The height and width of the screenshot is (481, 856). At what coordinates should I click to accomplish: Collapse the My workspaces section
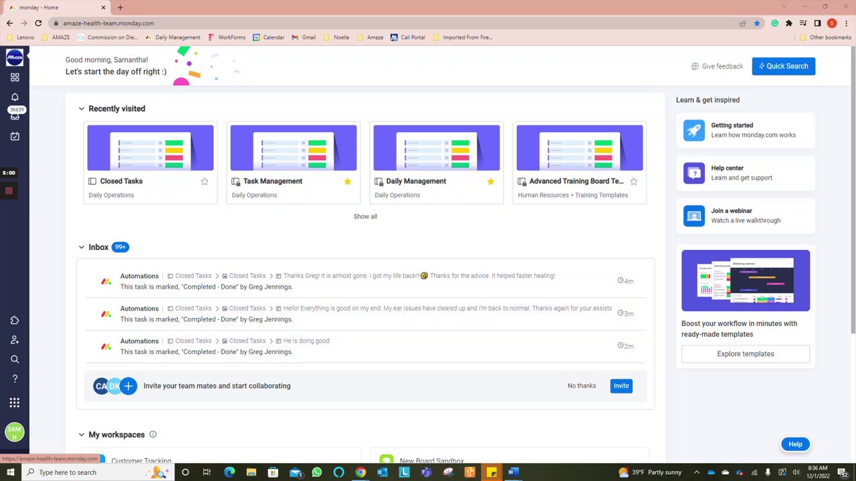82,435
